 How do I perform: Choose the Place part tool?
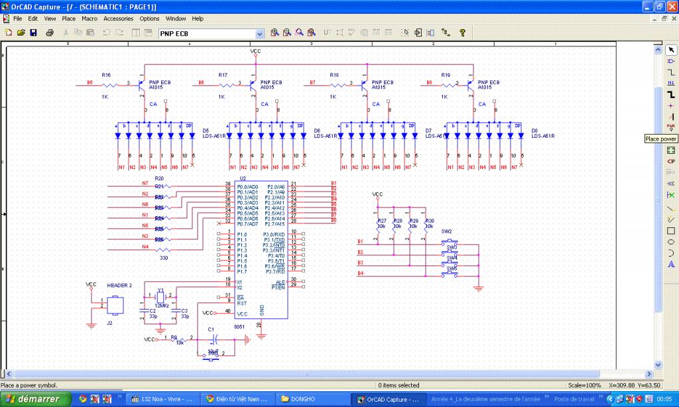(x=671, y=61)
